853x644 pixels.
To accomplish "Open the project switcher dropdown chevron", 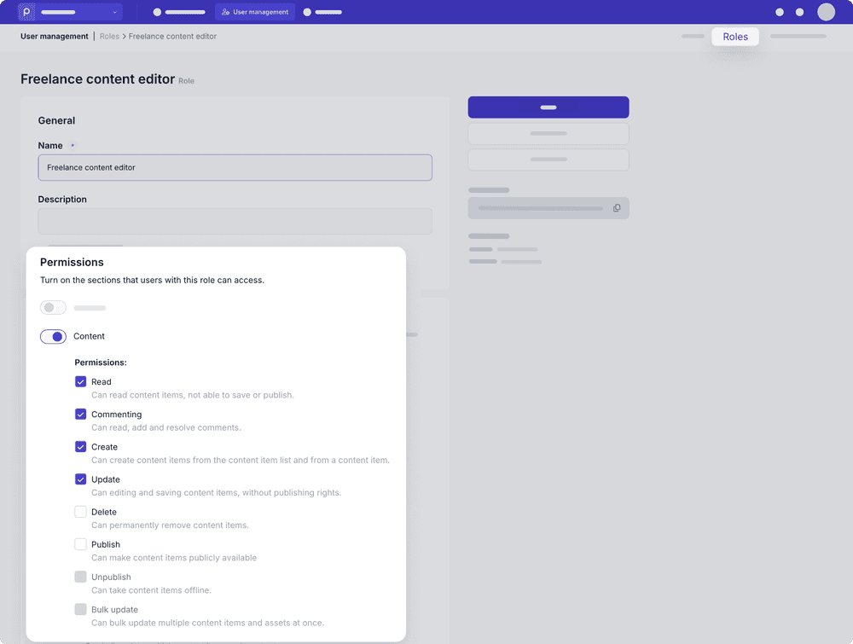I will tap(114, 13).
